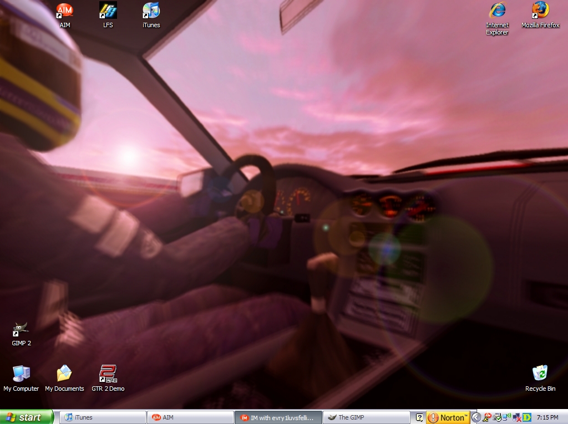Open the Start menu
The image size is (568, 424).
point(27,417)
